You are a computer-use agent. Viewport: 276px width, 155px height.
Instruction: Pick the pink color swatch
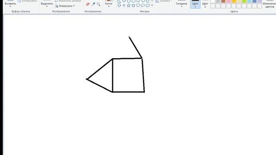point(229,1)
